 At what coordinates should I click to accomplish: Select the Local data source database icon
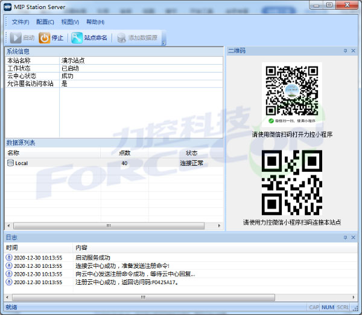pos(10,163)
